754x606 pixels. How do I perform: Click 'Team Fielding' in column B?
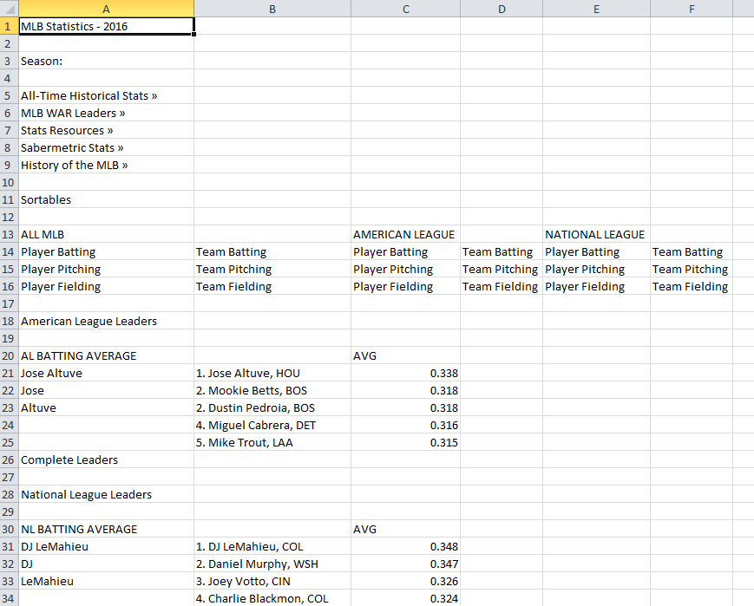(272, 286)
